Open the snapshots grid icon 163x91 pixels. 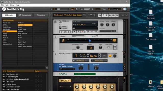click(91, 15)
